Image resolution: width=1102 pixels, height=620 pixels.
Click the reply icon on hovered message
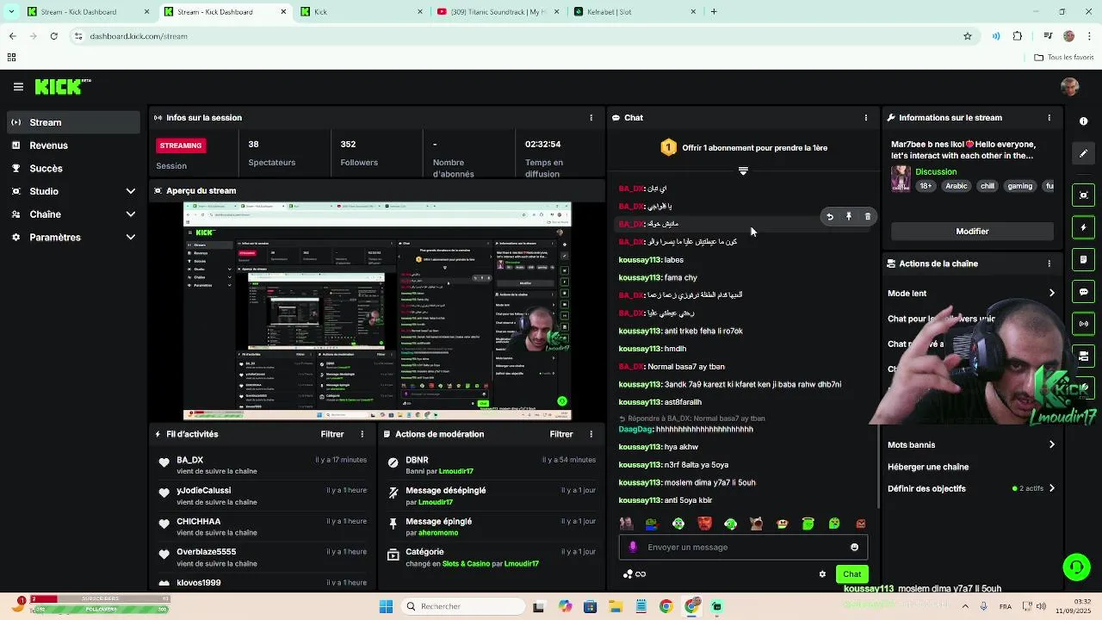(830, 217)
